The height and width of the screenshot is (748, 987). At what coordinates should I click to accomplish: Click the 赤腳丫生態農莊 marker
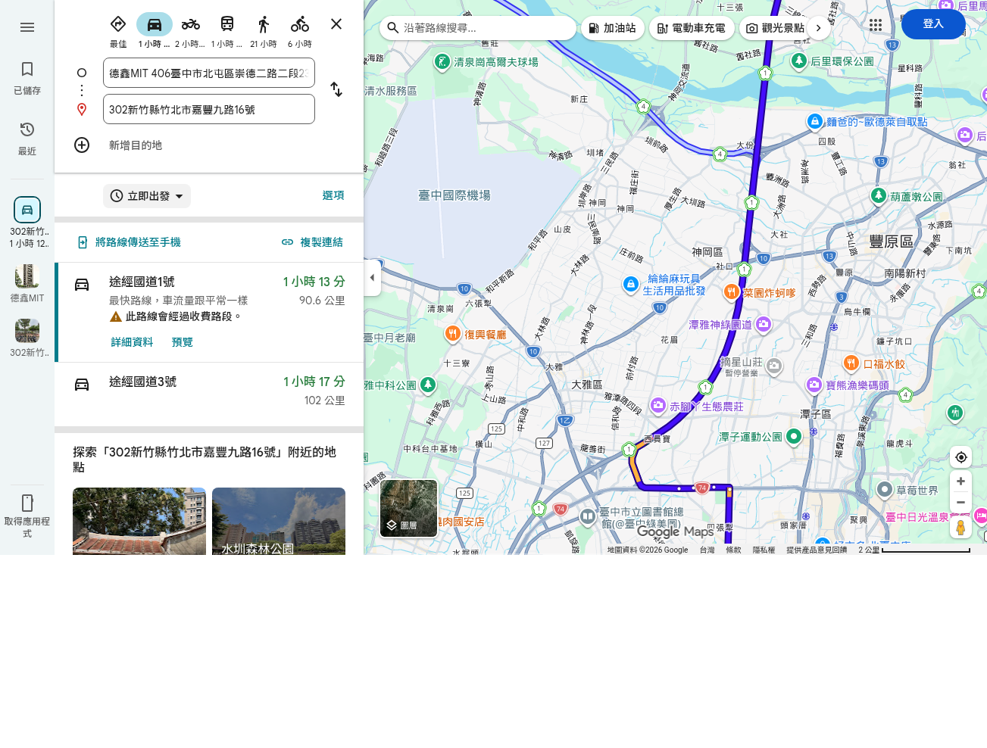click(x=658, y=406)
